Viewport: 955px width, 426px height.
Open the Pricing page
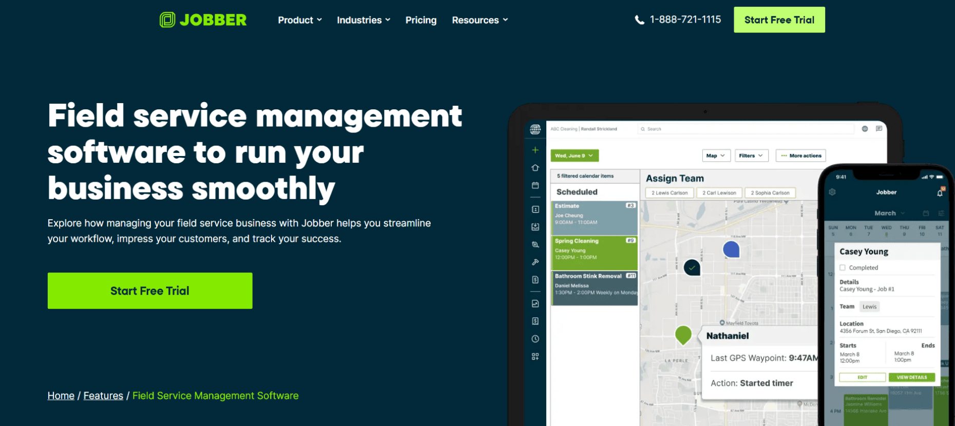coord(421,20)
